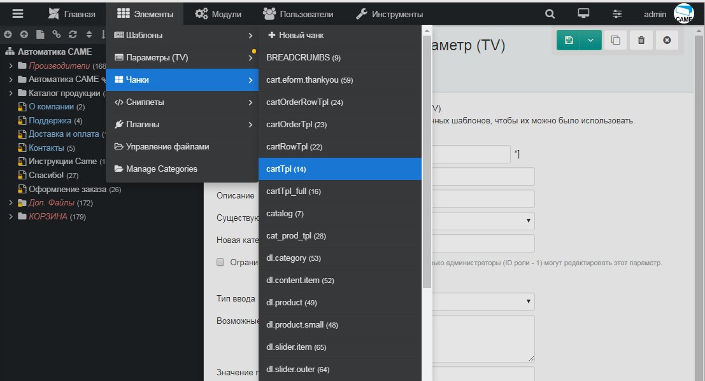Click folder icon of Доп. Файлы
The width and height of the screenshot is (705, 381).
[x=22, y=203]
